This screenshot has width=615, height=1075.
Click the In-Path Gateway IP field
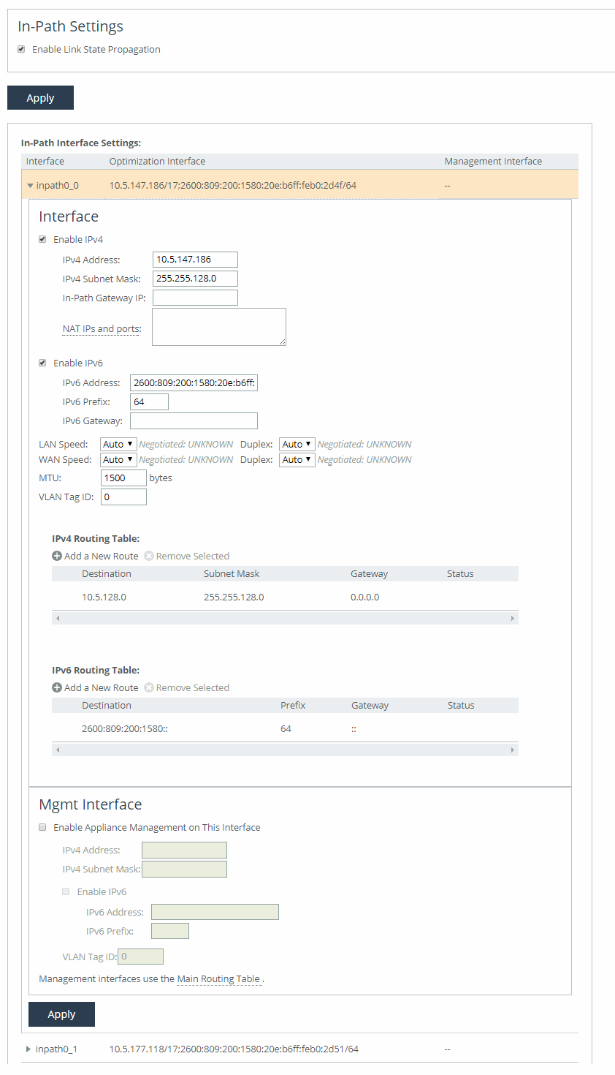(195, 298)
